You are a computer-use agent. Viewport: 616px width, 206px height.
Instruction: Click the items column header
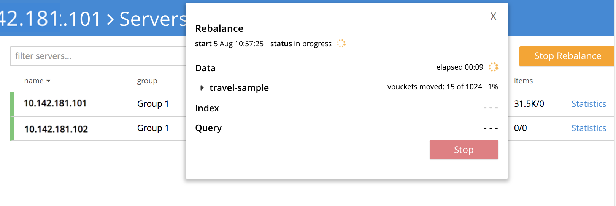click(523, 81)
